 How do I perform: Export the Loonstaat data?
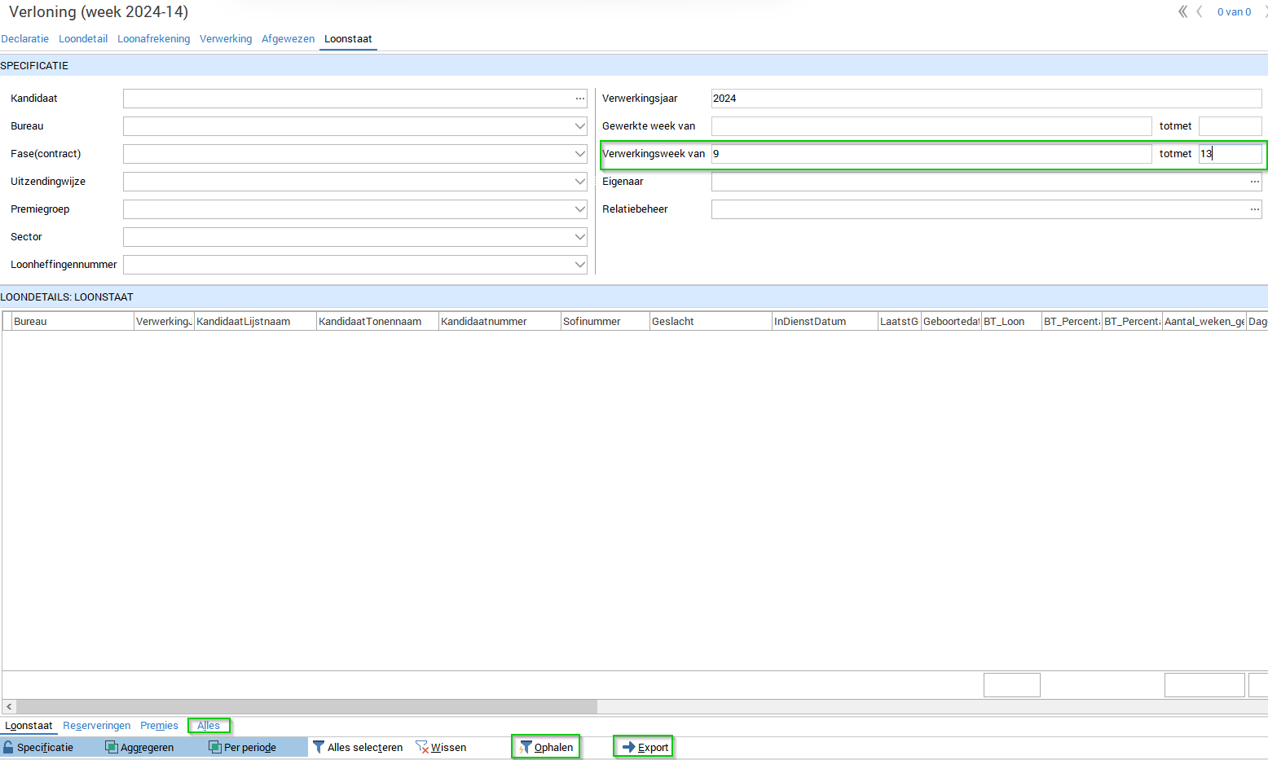645,747
